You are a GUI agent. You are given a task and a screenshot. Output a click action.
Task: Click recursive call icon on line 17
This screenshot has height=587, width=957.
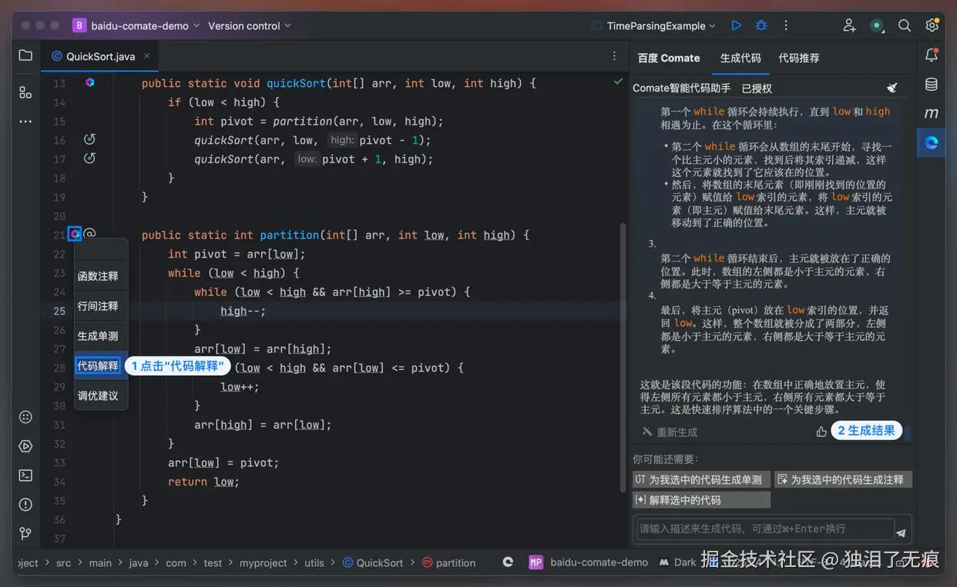tap(89, 158)
